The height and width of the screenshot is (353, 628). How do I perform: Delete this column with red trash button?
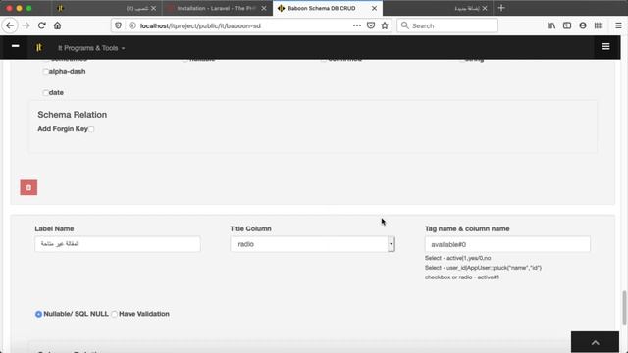(28, 187)
